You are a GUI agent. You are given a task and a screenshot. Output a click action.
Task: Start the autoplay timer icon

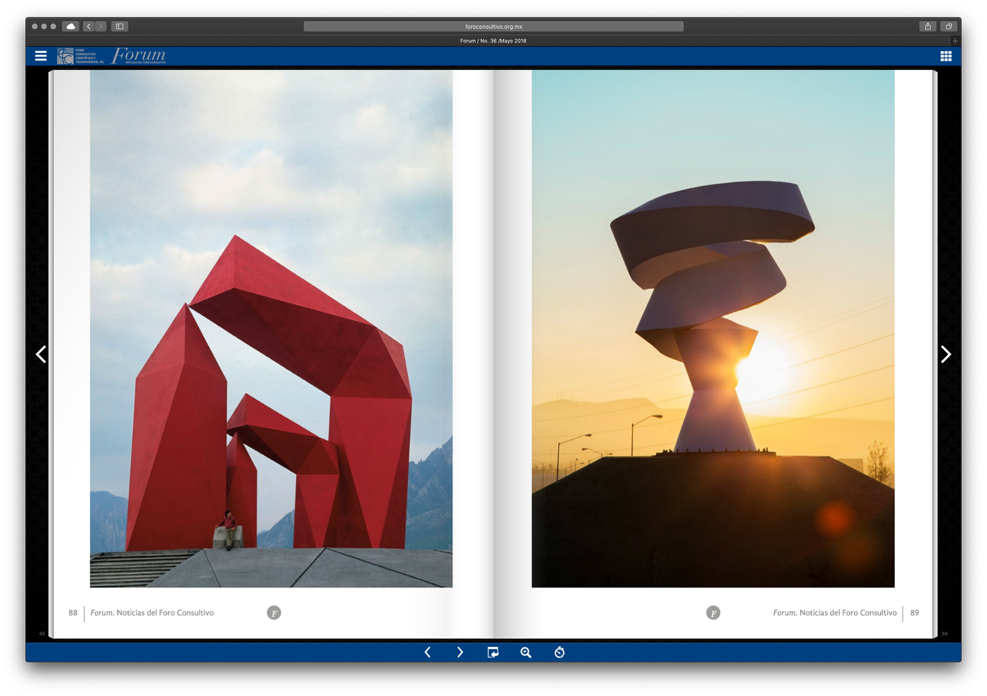tap(559, 652)
